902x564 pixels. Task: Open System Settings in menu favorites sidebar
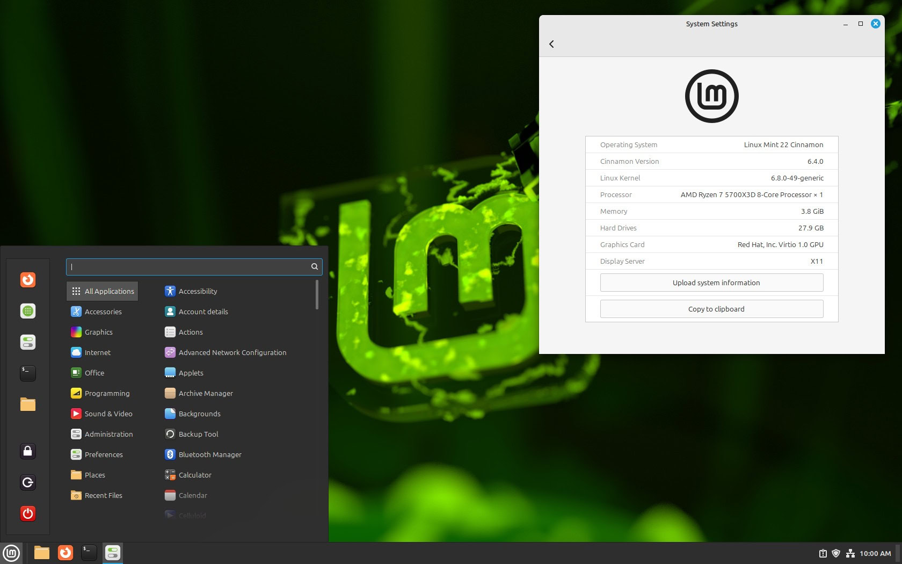click(x=28, y=342)
